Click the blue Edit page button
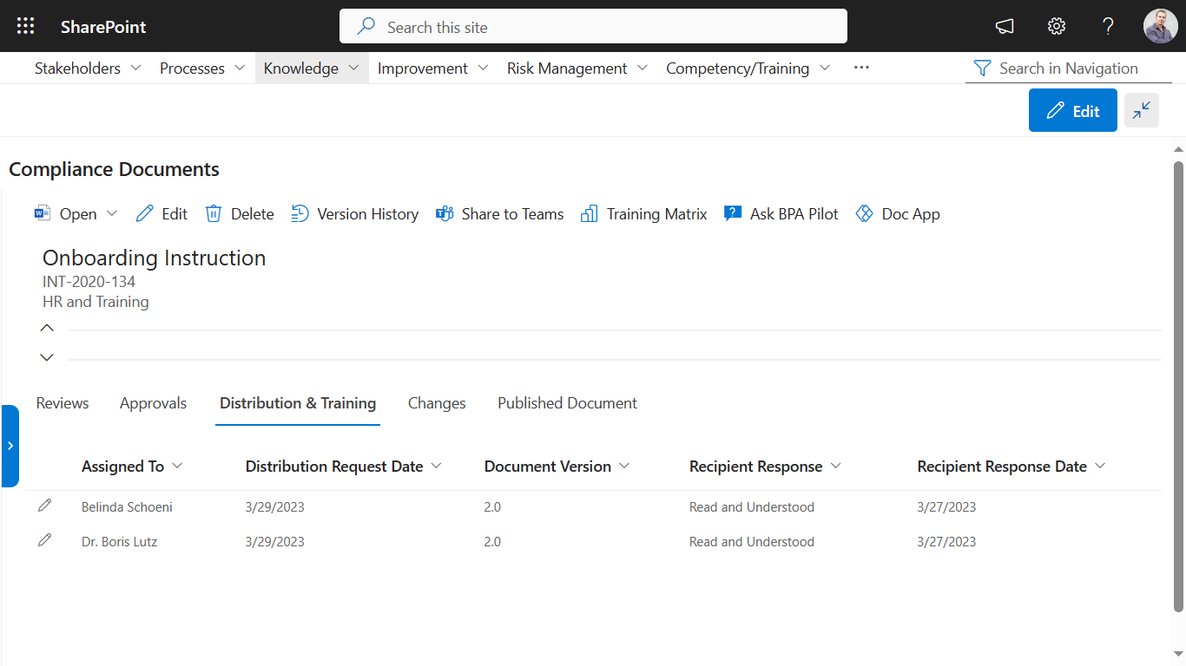Screen dimensions: 1186x666 point(1072,111)
